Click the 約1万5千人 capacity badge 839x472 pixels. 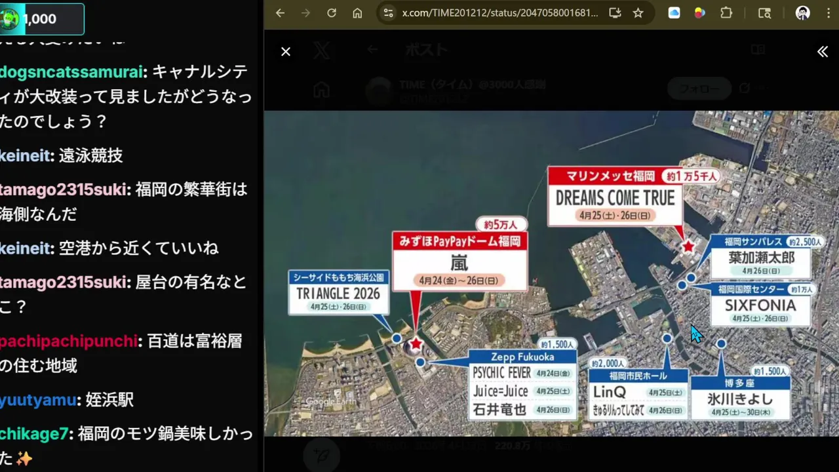click(692, 176)
